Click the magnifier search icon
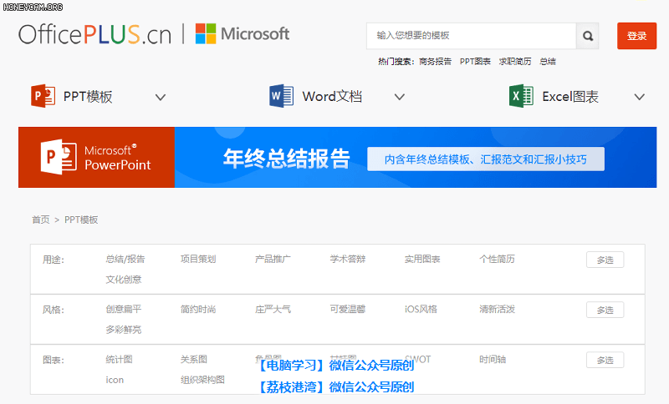 coord(588,36)
